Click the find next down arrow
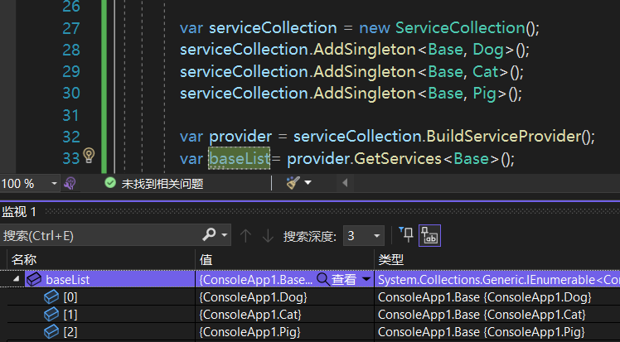The height and width of the screenshot is (342, 620). click(x=268, y=236)
